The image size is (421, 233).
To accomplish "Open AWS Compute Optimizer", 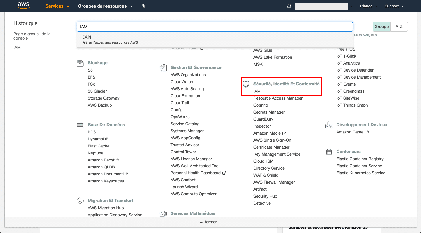I will tap(194, 194).
